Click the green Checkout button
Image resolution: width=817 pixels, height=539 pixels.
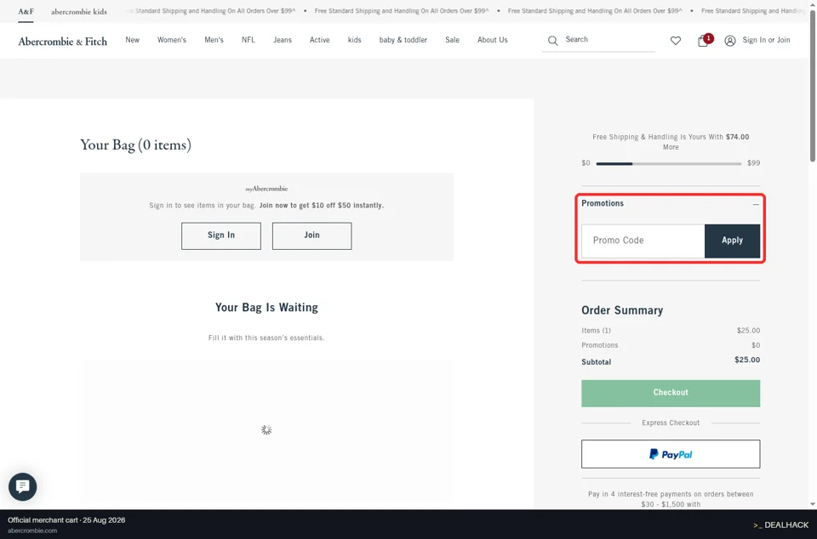point(671,394)
